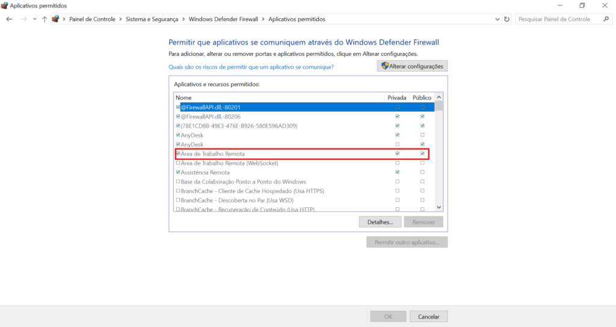Click the Público column header
616x327 pixels.
click(422, 97)
